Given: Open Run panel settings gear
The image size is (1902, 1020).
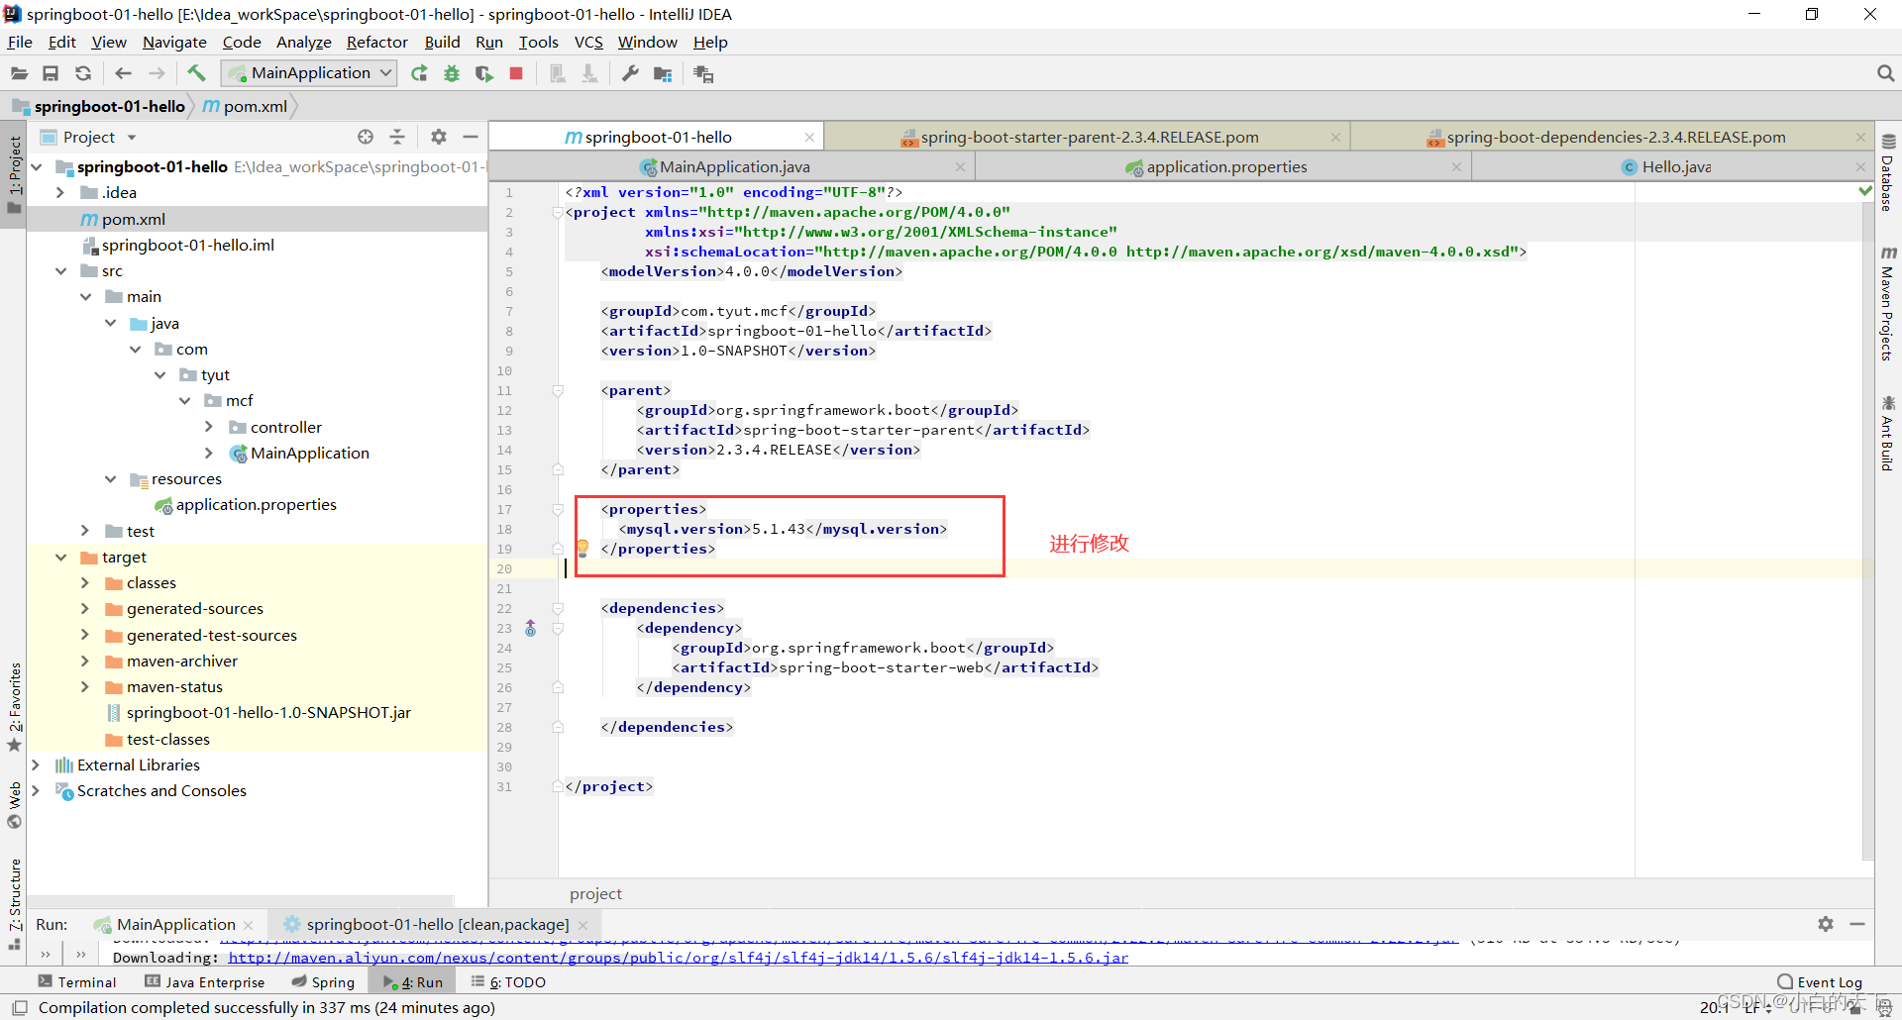Looking at the screenshot, I should click(x=1826, y=924).
